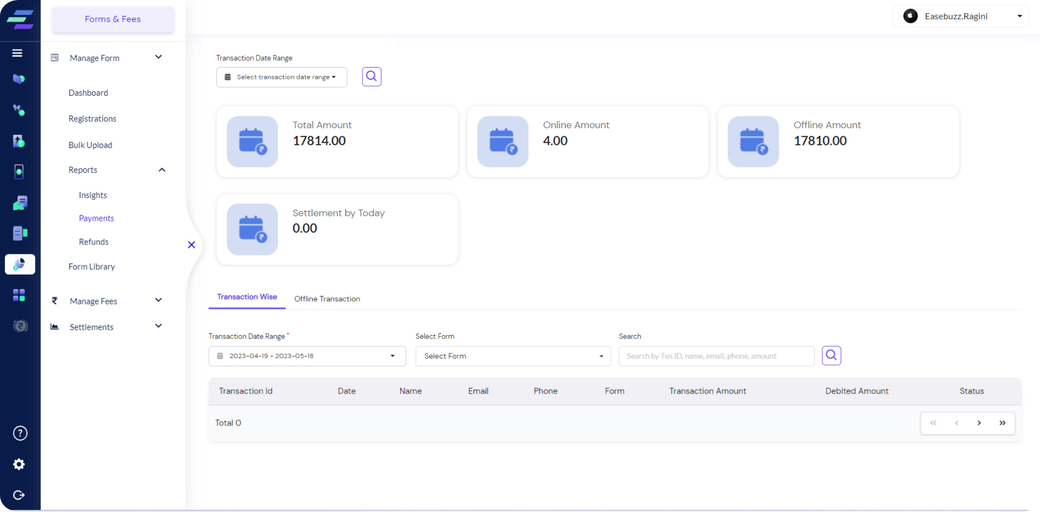Click the logout icon at sidebar bottom

point(19,495)
